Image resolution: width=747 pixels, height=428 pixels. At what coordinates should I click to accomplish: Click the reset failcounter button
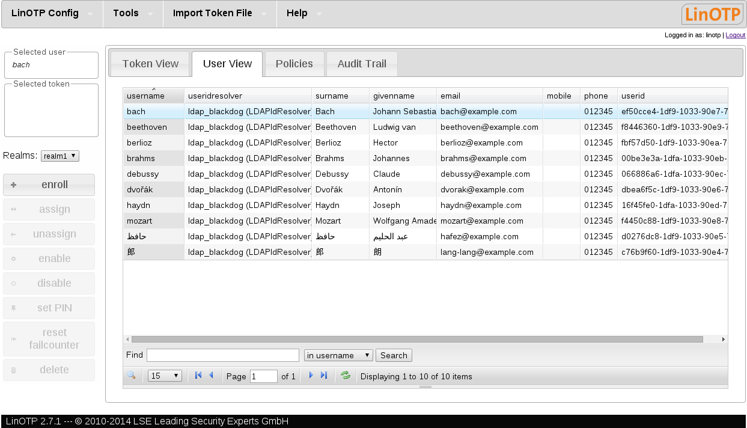pos(49,338)
